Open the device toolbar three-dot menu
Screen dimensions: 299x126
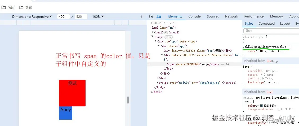coord(141,17)
